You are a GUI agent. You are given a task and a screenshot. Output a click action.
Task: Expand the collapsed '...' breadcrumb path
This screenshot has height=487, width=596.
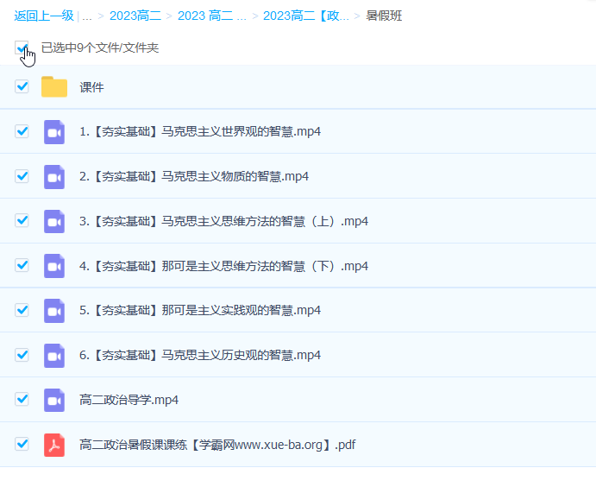(x=87, y=16)
